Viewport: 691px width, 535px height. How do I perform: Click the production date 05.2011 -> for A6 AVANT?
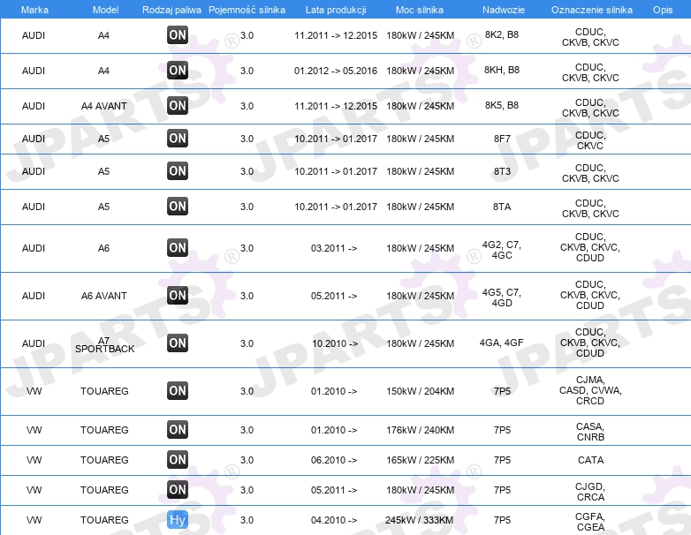click(x=334, y=296)
